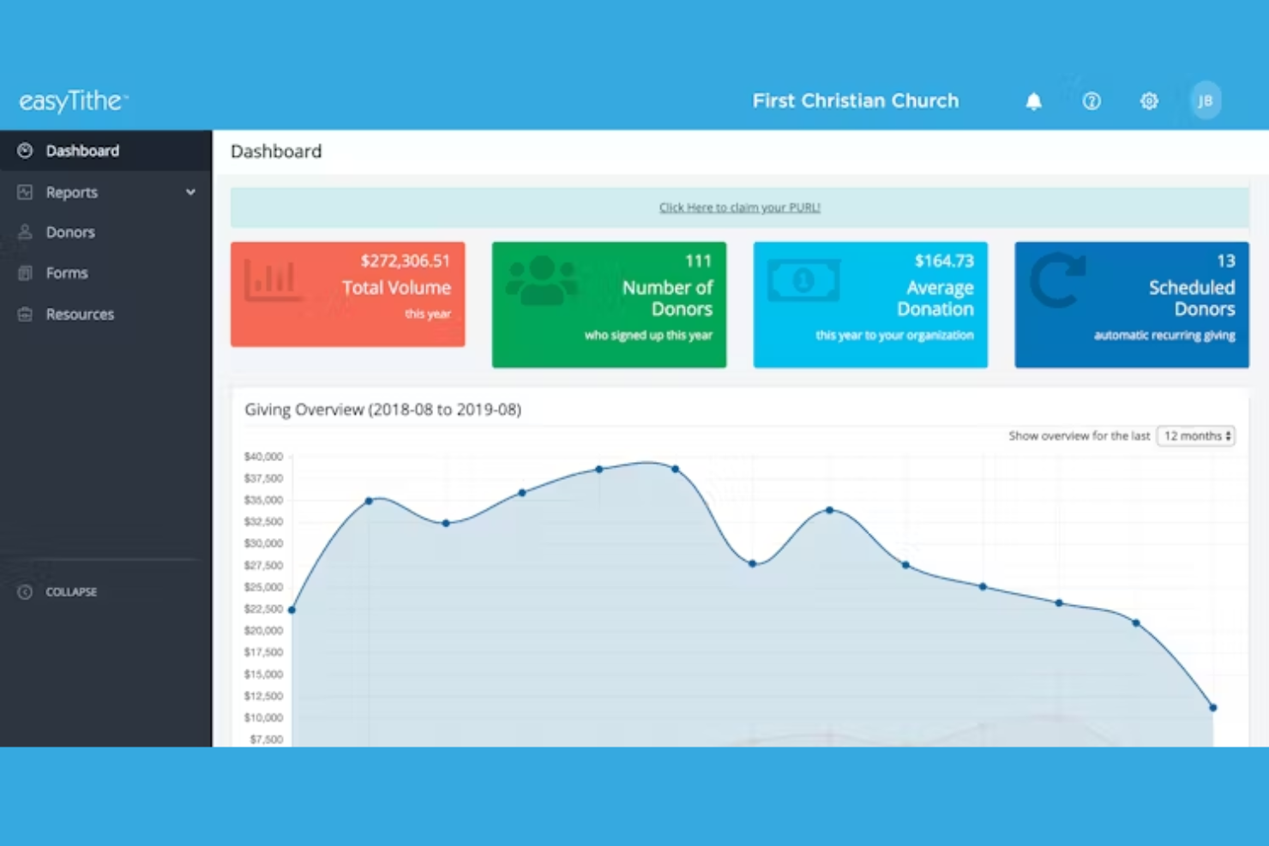This screenshot has width=1269, height=846.
Task: Click the people icon on Number of Donors card
Action: [x=542, y=280]
